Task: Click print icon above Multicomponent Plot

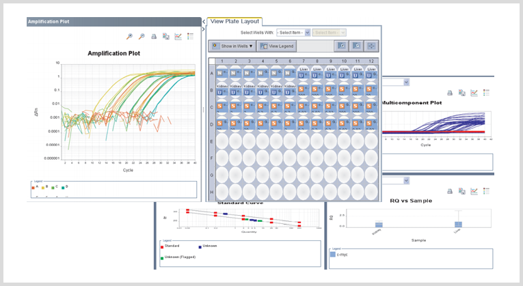Action: [449, 93]
